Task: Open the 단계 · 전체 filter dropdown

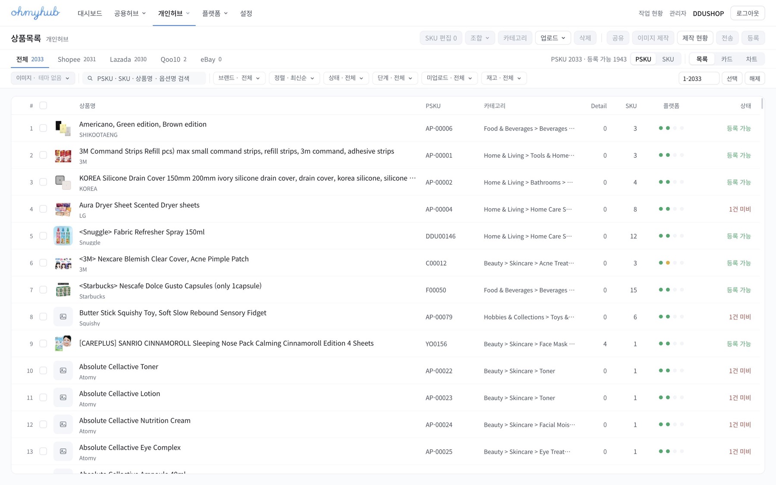Action: coord(395,78)
